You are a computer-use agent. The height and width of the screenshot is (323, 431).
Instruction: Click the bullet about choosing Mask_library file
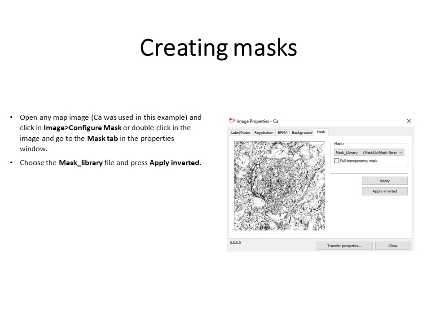coord(110,163)
